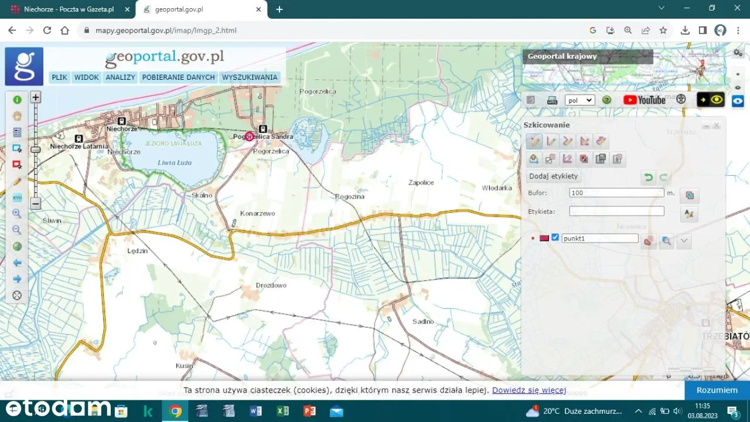The height and width of the screenshot is (422, 750).
Task: Zoom to punkt1 with magnifier icon
Action: coord(666,240)
